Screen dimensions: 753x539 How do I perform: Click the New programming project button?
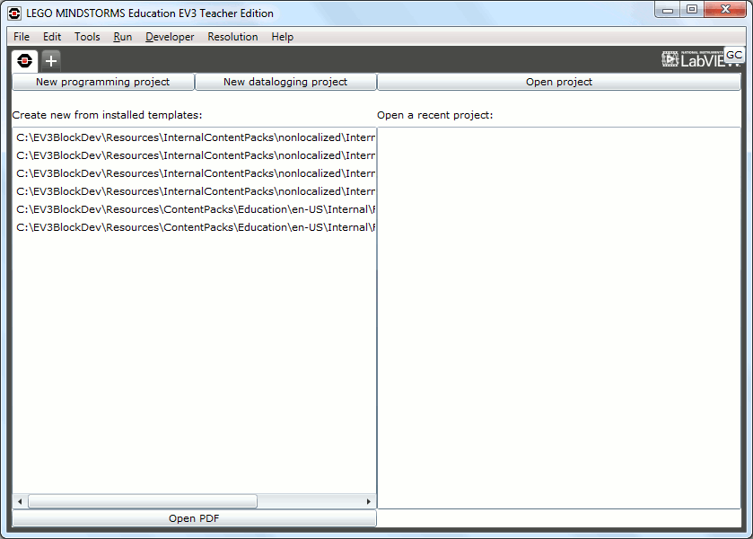coord(103,82)
